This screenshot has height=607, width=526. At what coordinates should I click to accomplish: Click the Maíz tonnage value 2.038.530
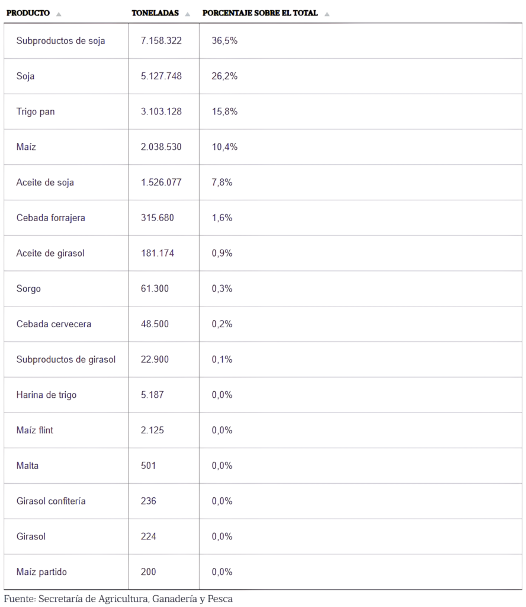(161, 147)
